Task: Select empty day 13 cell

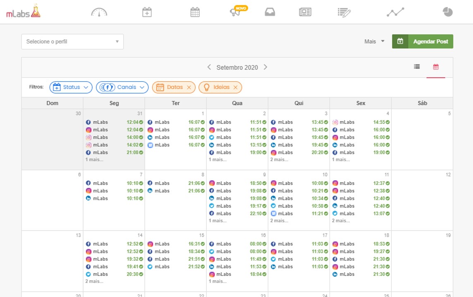Action: pyautogui.click(x=52, y=261)
